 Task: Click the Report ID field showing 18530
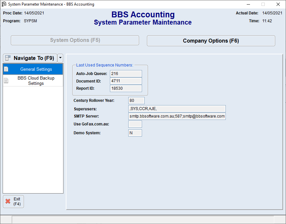tap(126, 88)
